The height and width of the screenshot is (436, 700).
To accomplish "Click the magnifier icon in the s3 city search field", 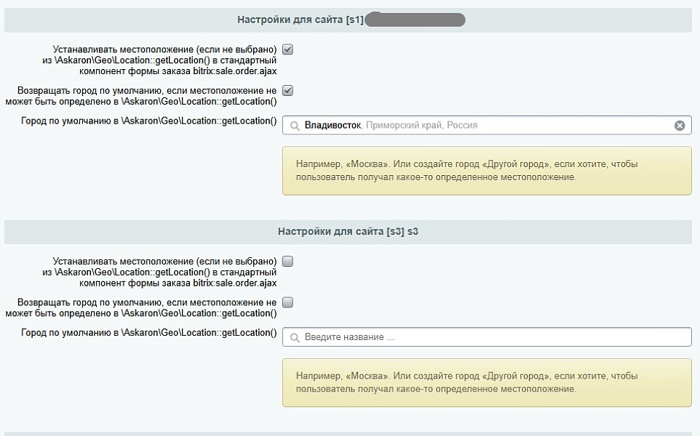I will tap(293, 336).
